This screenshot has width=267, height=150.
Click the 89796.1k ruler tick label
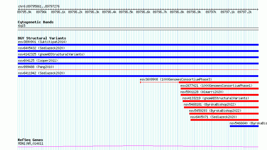(x=58, y=12)
